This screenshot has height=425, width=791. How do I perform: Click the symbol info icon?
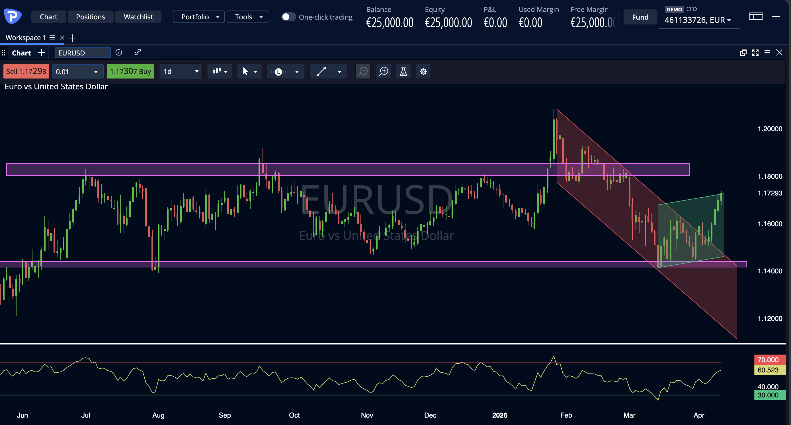click(x=118, y=52)
